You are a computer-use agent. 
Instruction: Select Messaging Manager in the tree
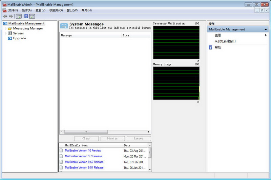point(28,28)
